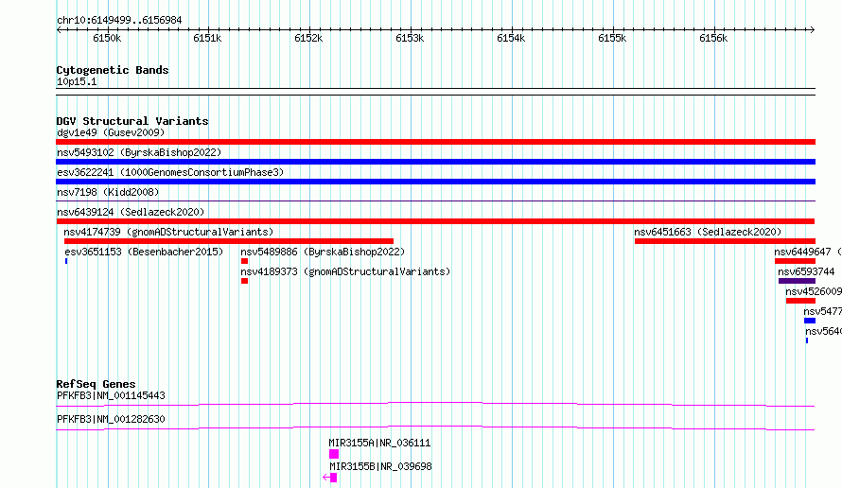Click the 6150k ruler position label

pos(107,39)
